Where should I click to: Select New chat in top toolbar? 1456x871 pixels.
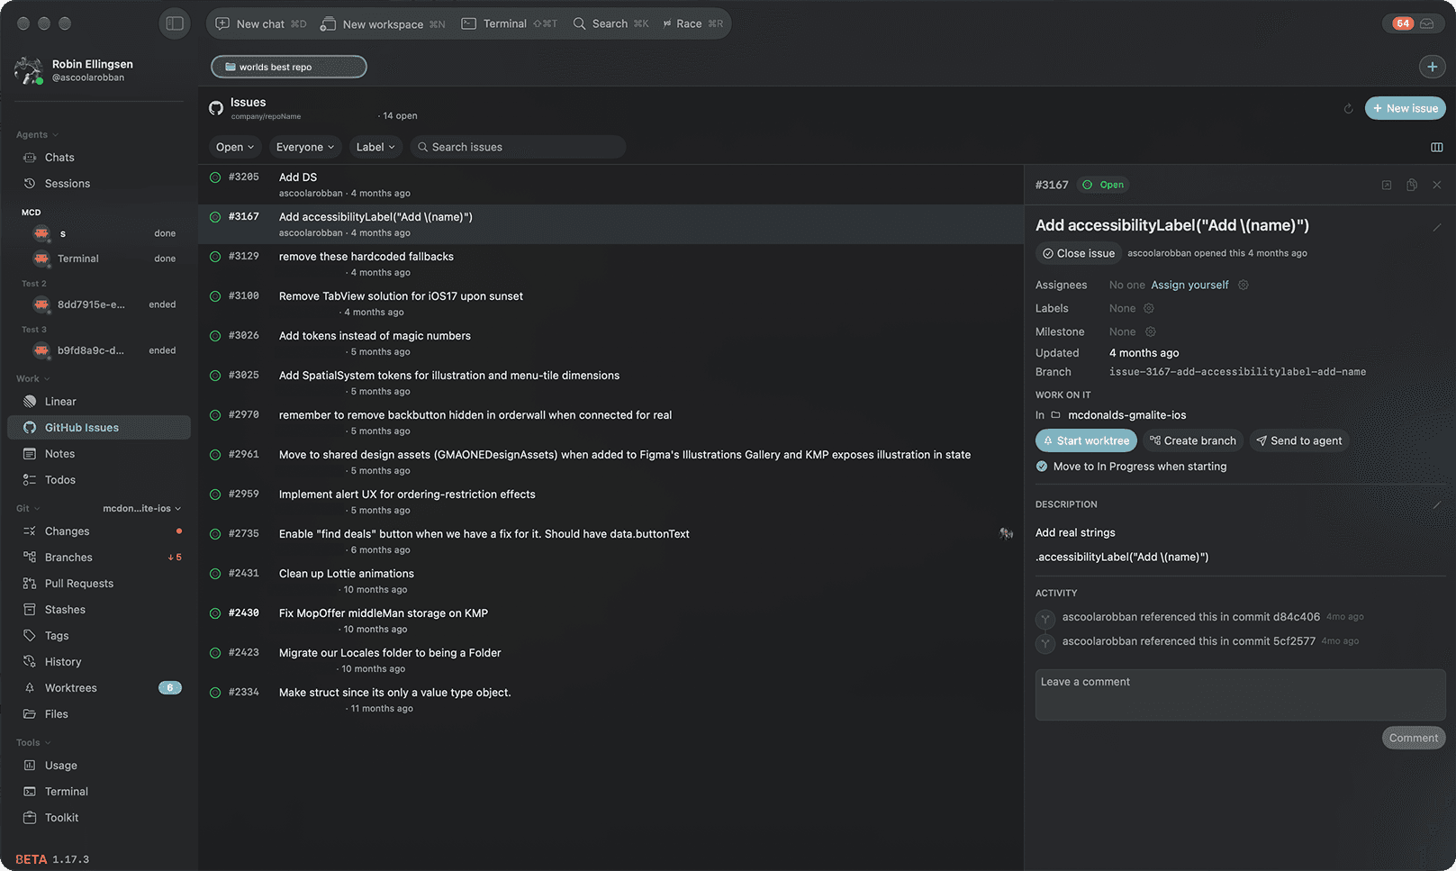[261, 24]
